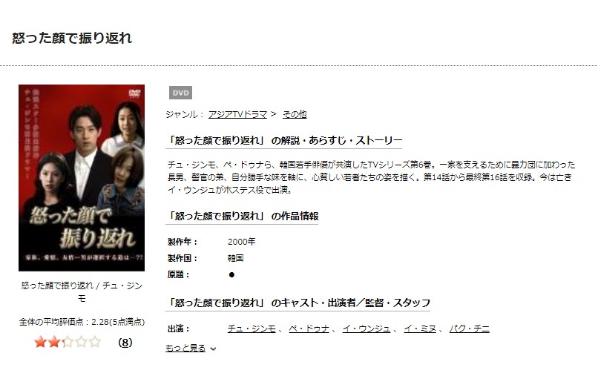Open actor イ・ミヌ page

(420, 329)
